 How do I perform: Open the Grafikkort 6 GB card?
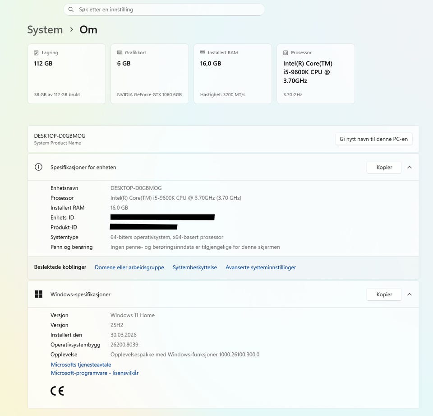coord(150,74)
